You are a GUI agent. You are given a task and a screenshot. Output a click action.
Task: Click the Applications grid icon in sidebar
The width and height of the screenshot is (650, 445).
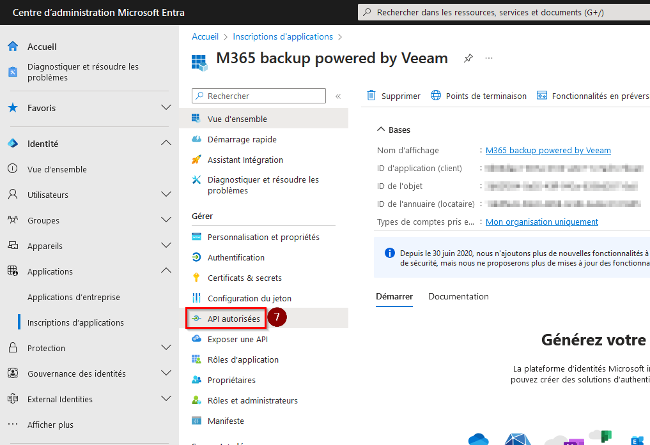coord(13,271)
